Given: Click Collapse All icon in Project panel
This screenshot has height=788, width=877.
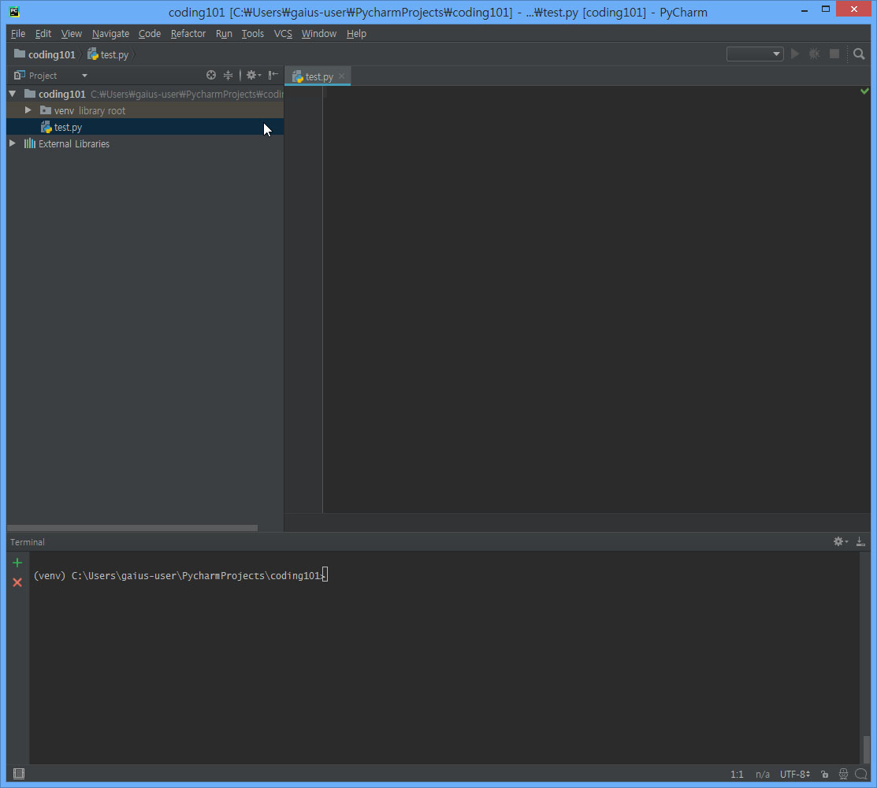Looking at the screenshot, I should click(x=228, y=76).
